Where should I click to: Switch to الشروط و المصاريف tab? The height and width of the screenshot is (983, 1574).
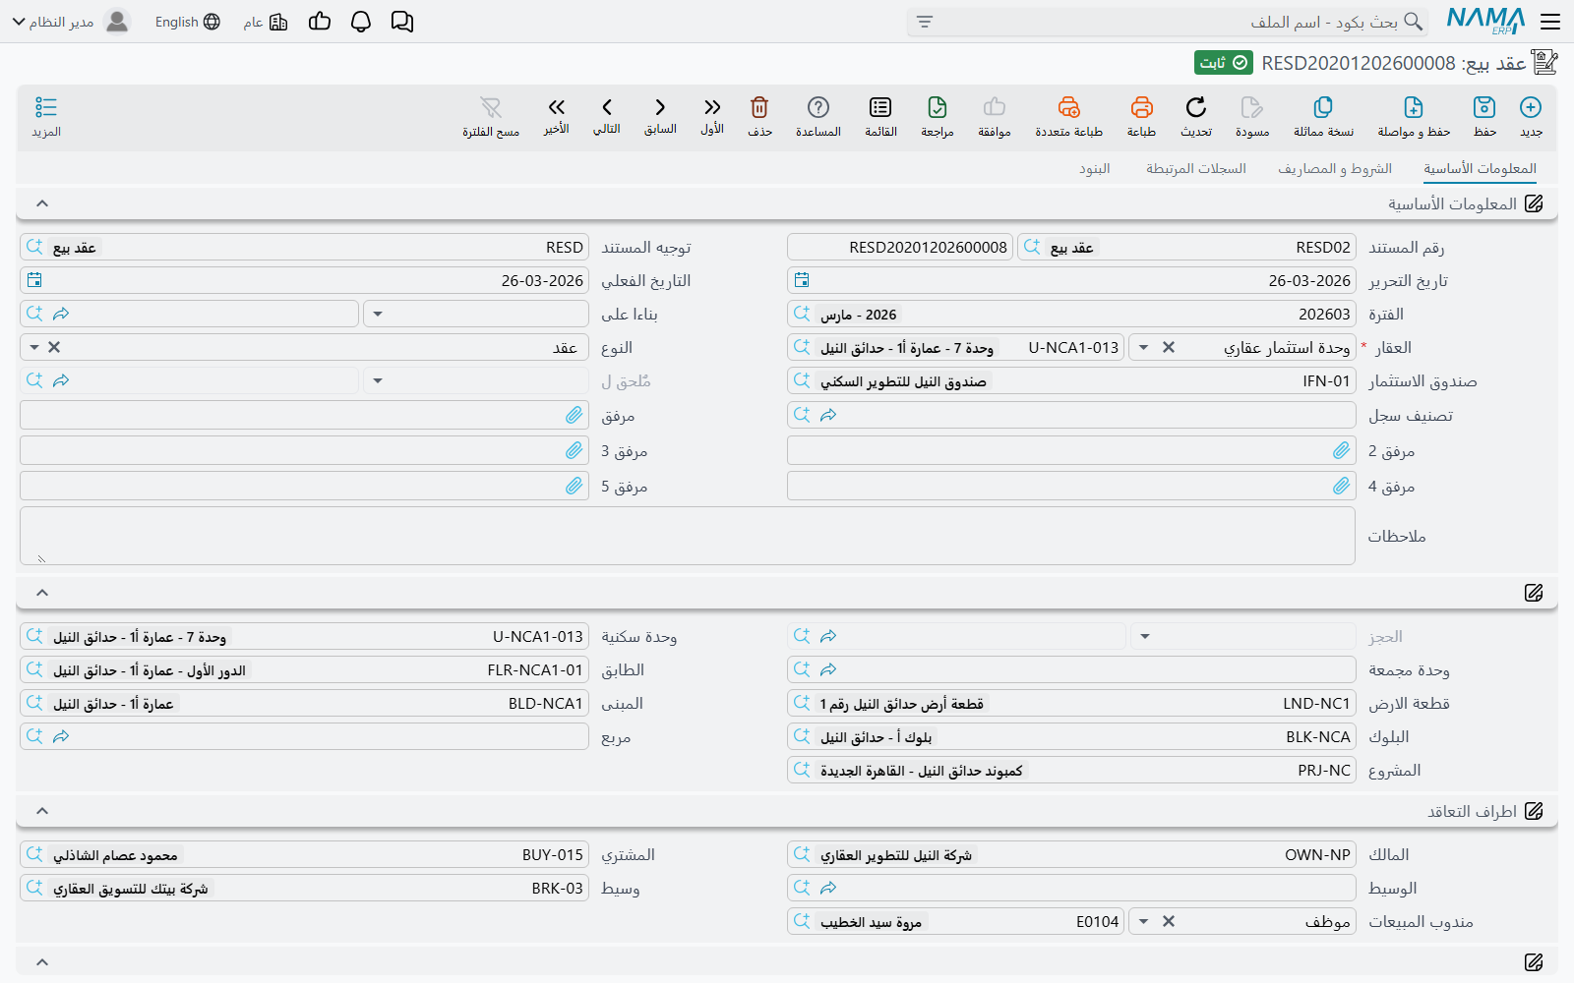[1335, 169]
